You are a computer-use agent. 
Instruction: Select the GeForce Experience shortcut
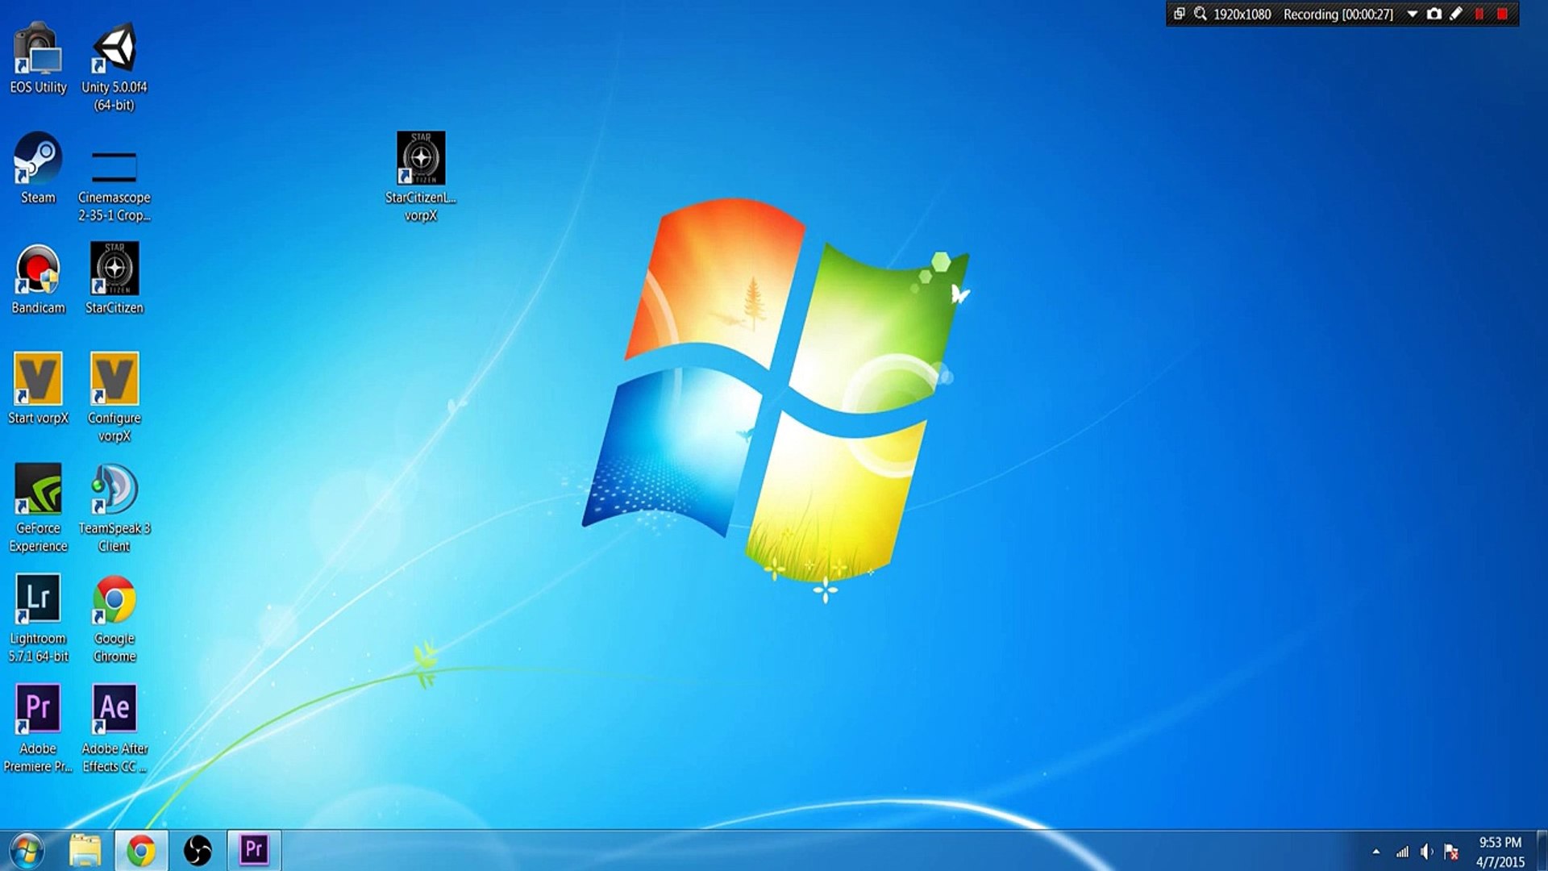coord(38,509)
